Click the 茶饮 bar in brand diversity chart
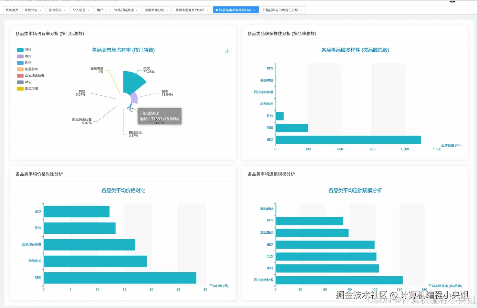Viewport: 477px width, 308px height. point(348,140)
